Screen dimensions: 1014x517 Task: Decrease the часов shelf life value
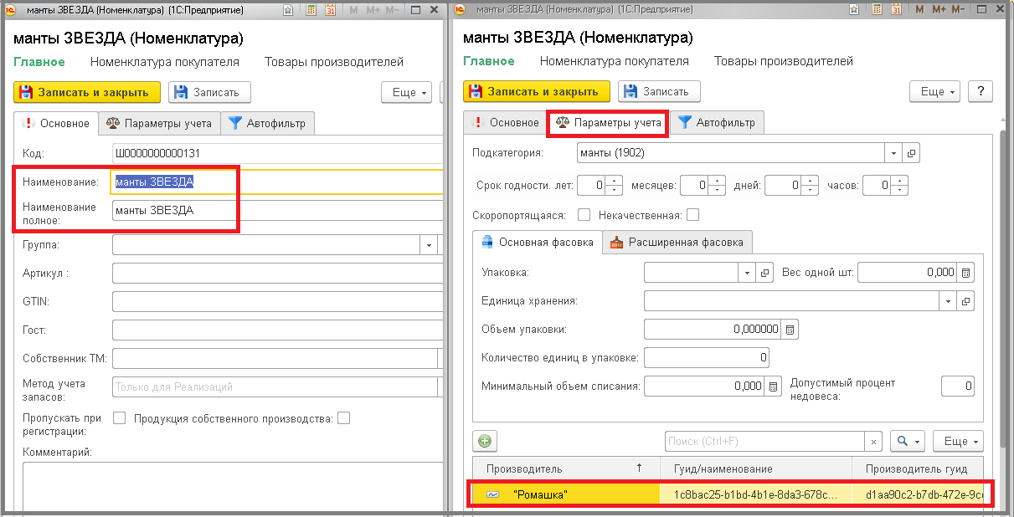900,190
